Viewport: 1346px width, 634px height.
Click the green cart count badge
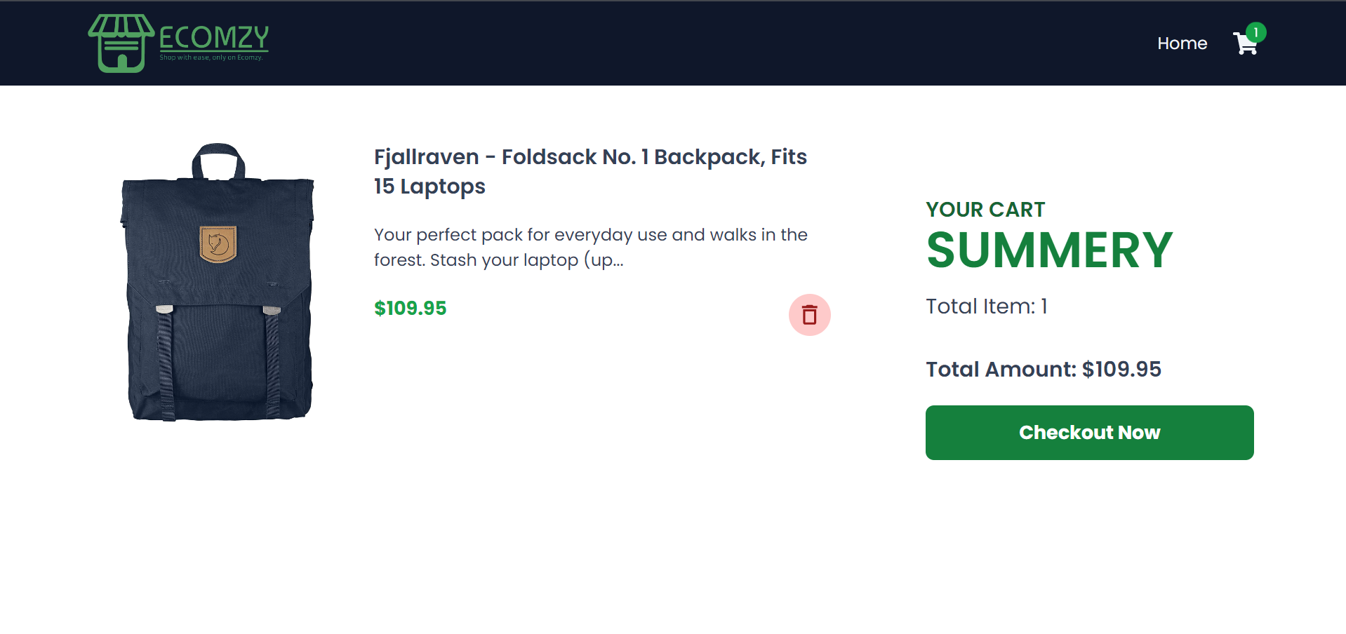1255,32
